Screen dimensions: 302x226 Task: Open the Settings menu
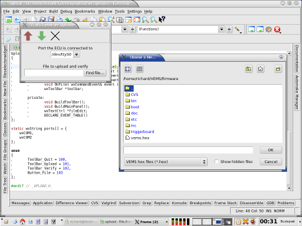(x=134, y=11)
